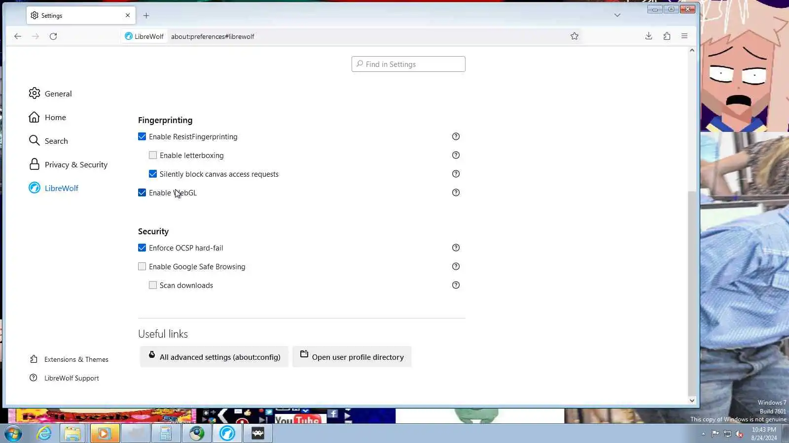Open the LibreWolf application menu
The height and width of the screenshot is (443, 789).
(684, 36)
